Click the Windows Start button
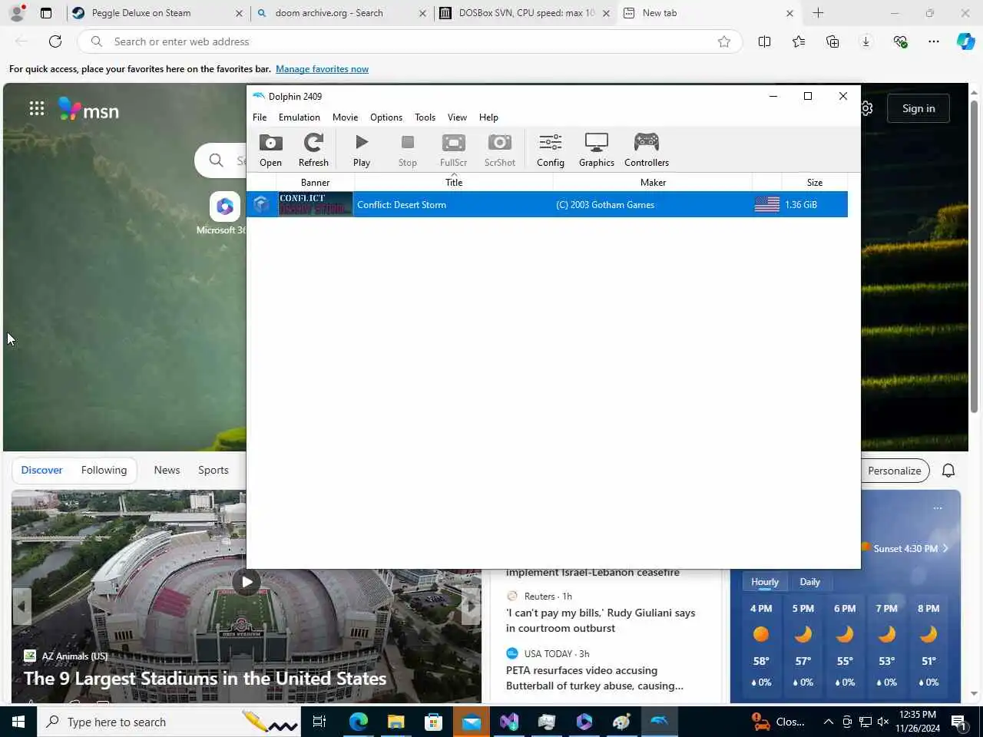This screenshot has width=983, height=737. [x=18, y=722]
